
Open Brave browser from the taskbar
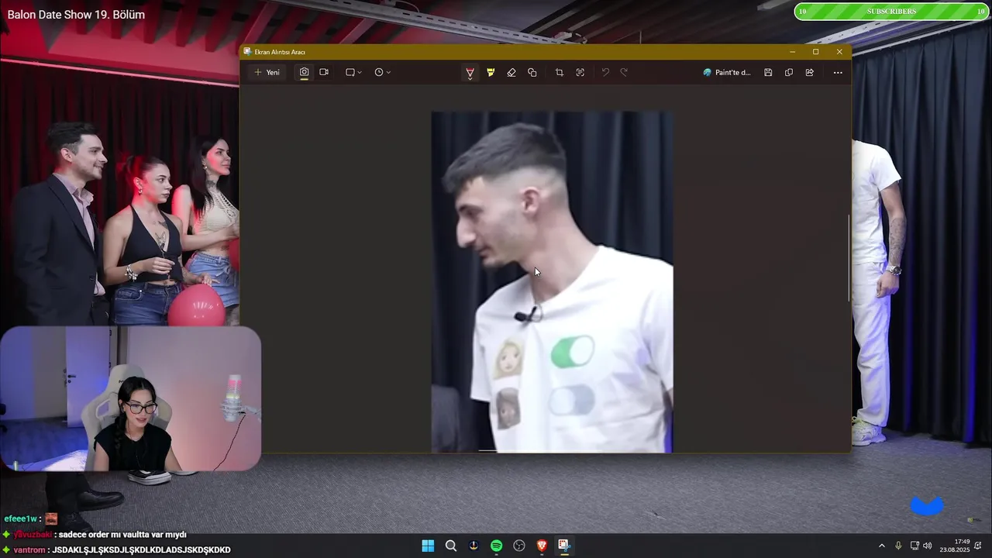point(542,546)
